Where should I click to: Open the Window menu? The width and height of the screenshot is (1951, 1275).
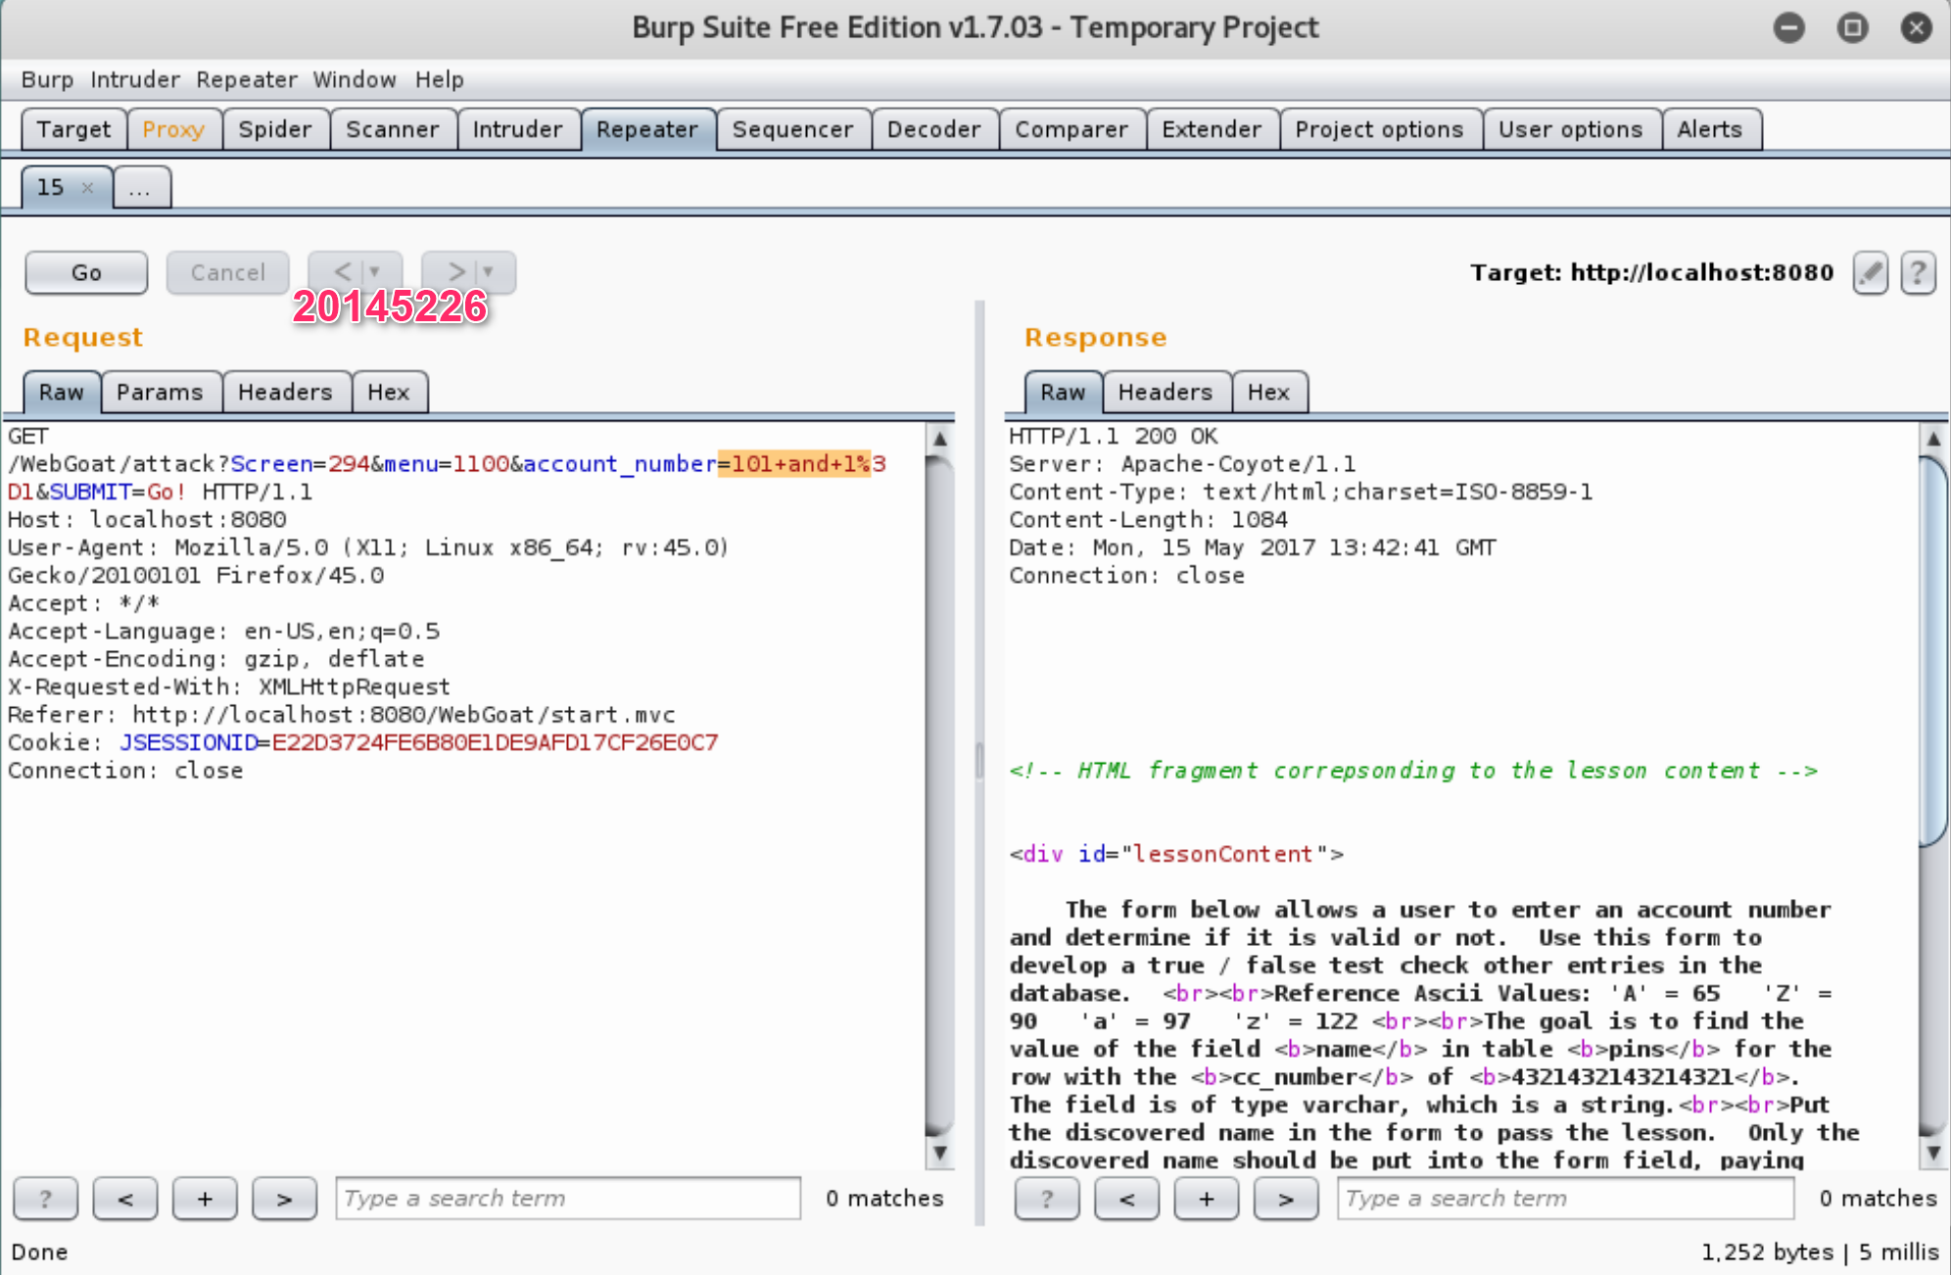coord(355,79)
